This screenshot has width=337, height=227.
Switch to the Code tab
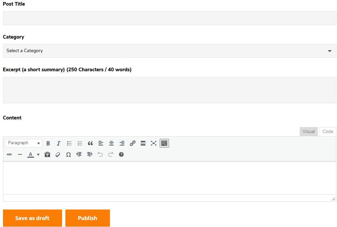328,132
